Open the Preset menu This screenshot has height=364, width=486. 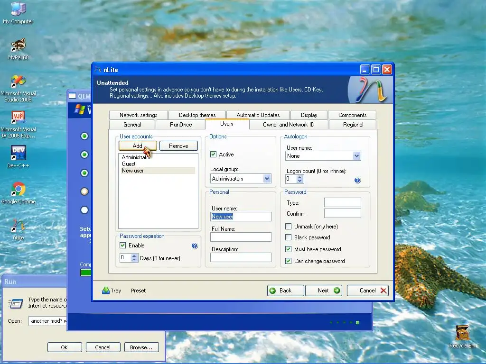click(138, 291)
